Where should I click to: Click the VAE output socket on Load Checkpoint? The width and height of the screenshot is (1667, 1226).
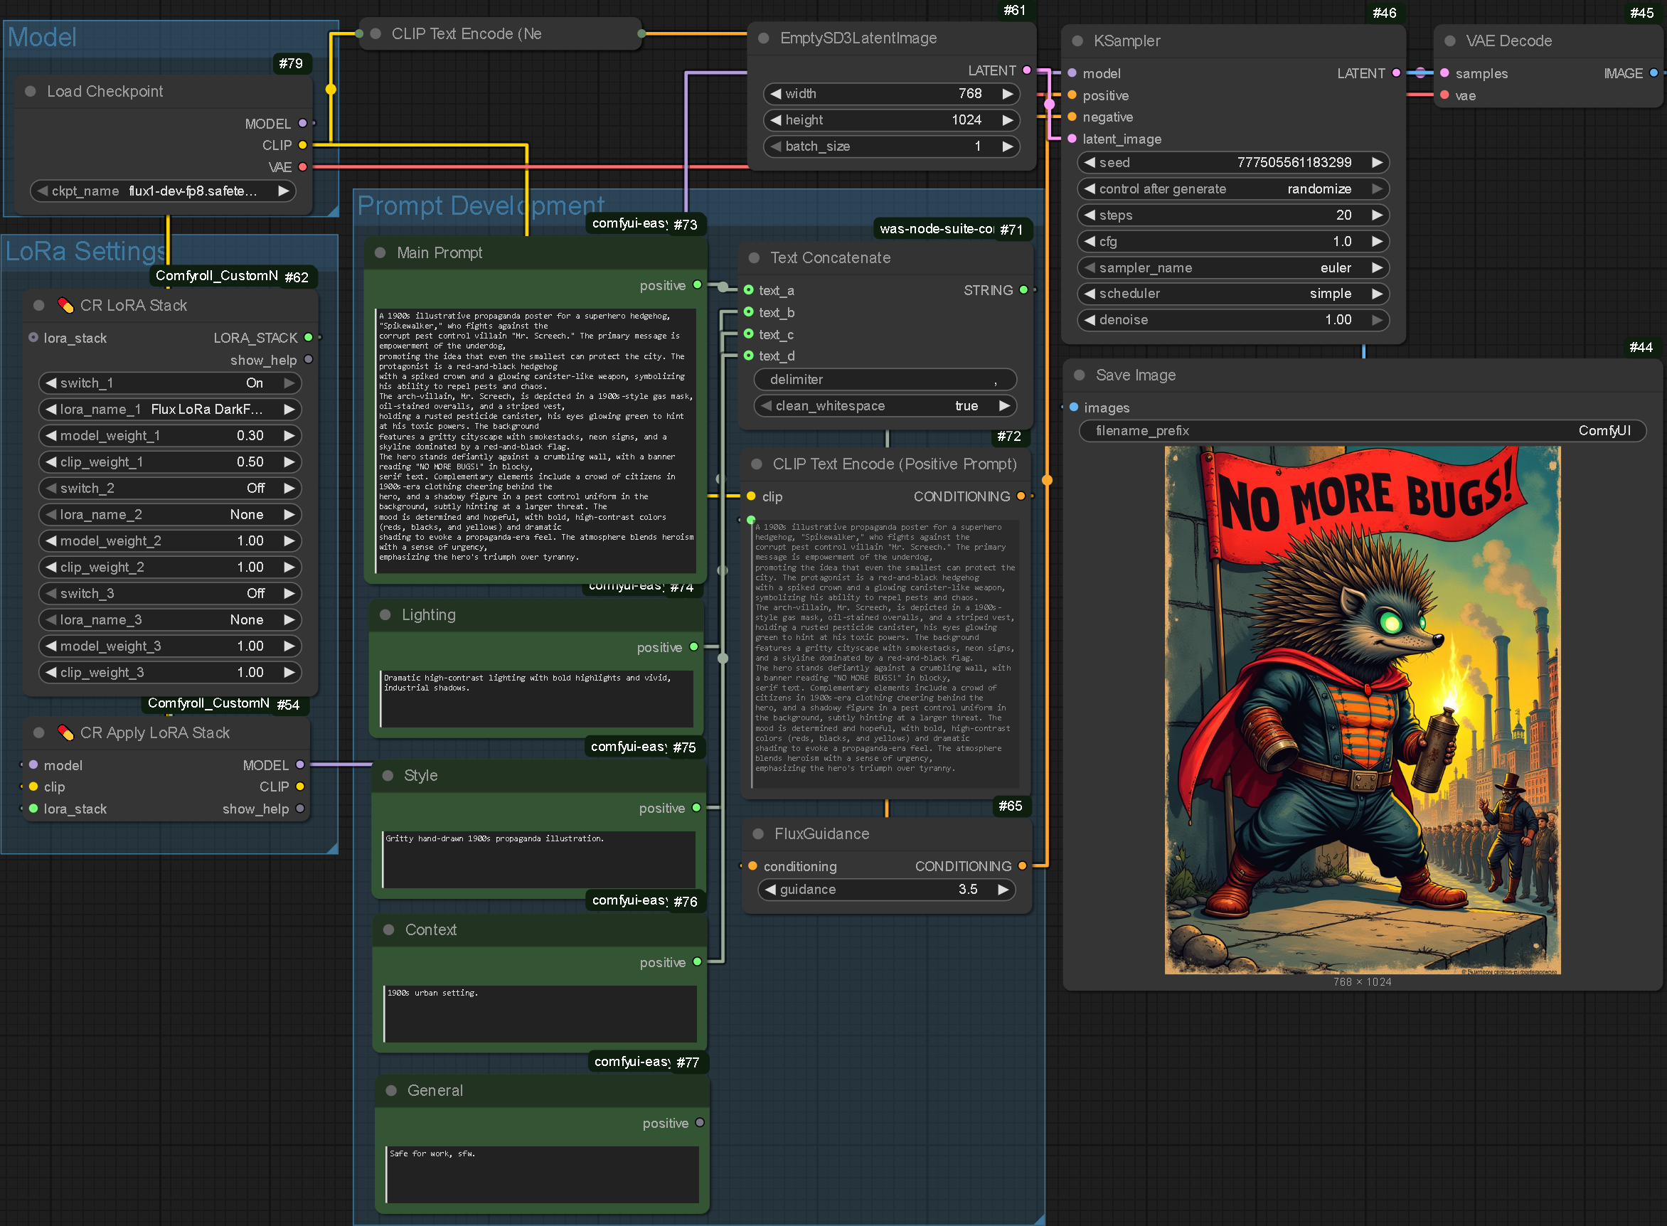point(302,167)
